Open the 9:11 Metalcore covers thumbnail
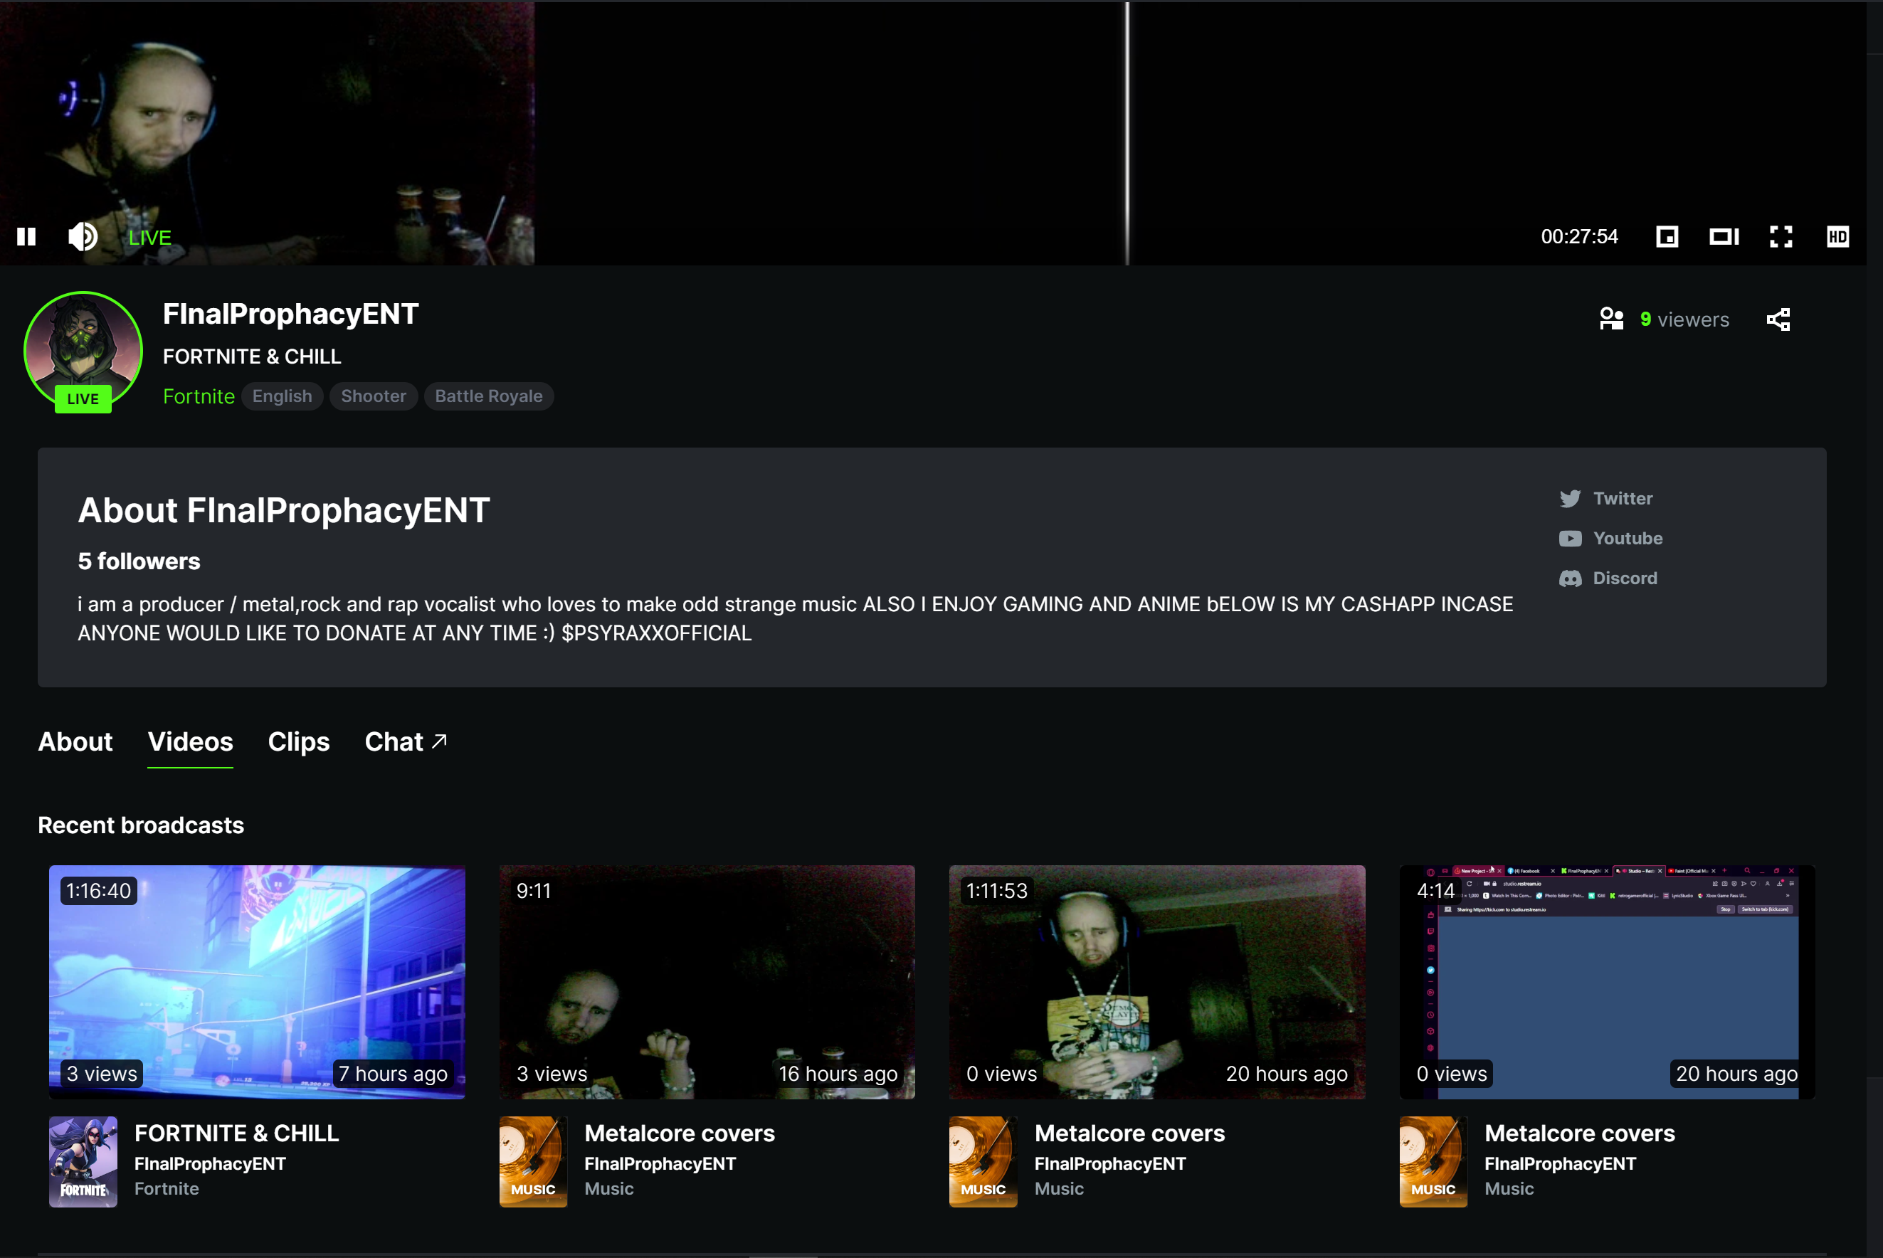This screenshot has height=1258, width=1883. 707,982
